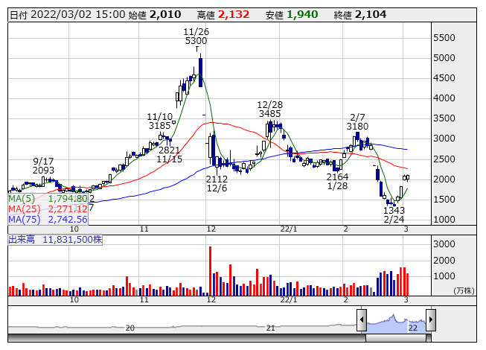Viewport: 486px width, 350px height.
Task: Click the left range handle arrow button
Action: click(362, 319)
